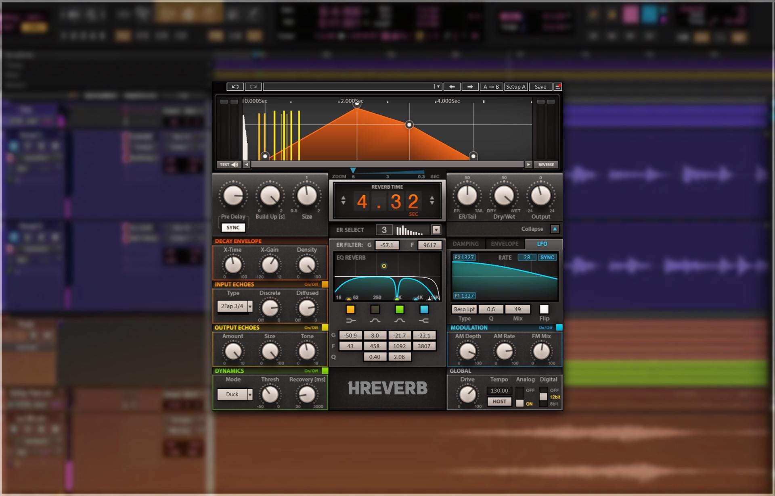Click the AM Depth knob
Screen dimensions: 775x496
(x=467, y=351)
